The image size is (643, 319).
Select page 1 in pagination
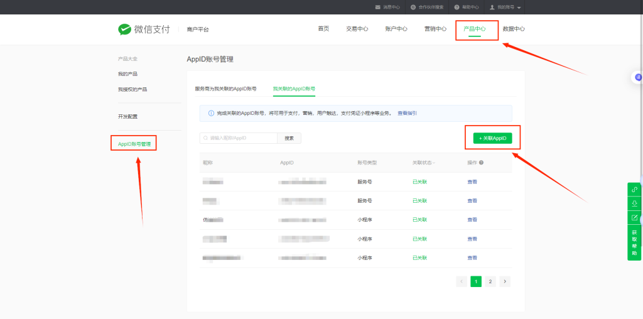(x=476, y=281)
